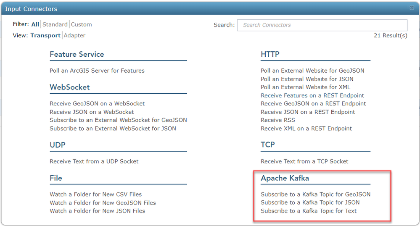Click the Search Connectors input field

[322, 25]
